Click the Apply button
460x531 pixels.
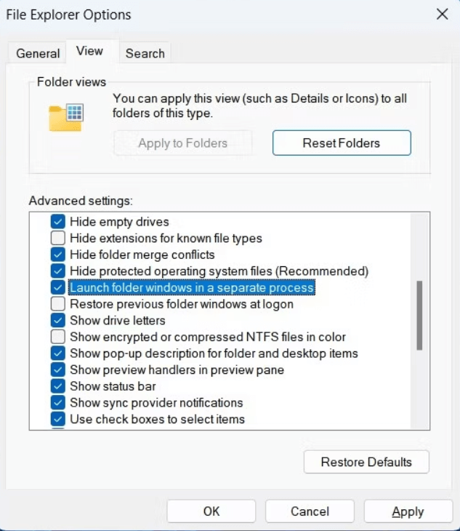(408, 511)
